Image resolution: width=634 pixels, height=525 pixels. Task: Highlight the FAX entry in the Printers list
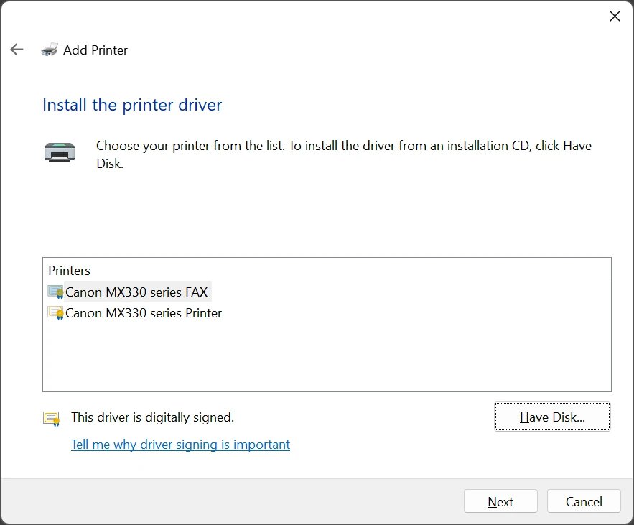pyautogui.click(x=136, y=291)
